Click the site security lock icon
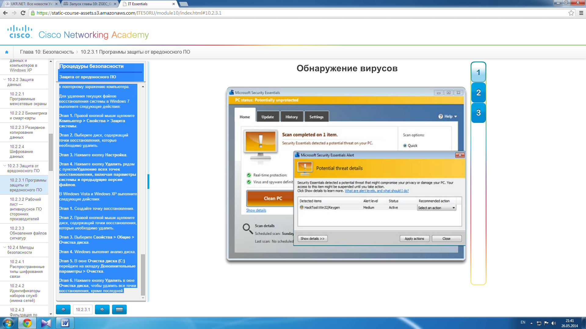Screen dimensions: 586x329 tap(33, 13)
